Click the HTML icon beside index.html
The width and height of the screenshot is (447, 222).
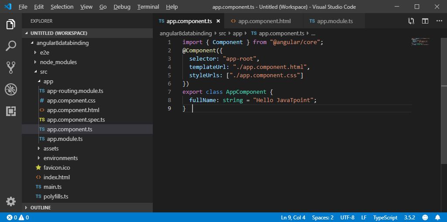coord(38,177)
